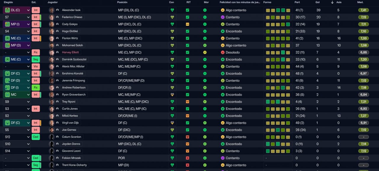Click Alexander Isak's green RIT checkmark
The image size is (379, 171).
[x=187, y=10]
